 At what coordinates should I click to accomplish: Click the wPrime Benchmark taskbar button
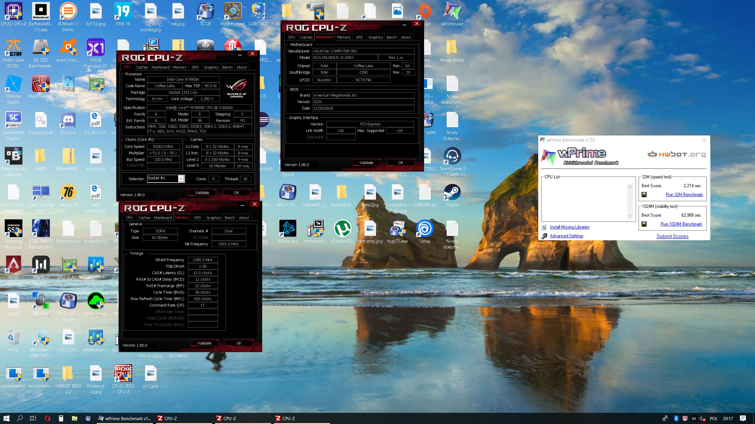[x=125, y=418]
